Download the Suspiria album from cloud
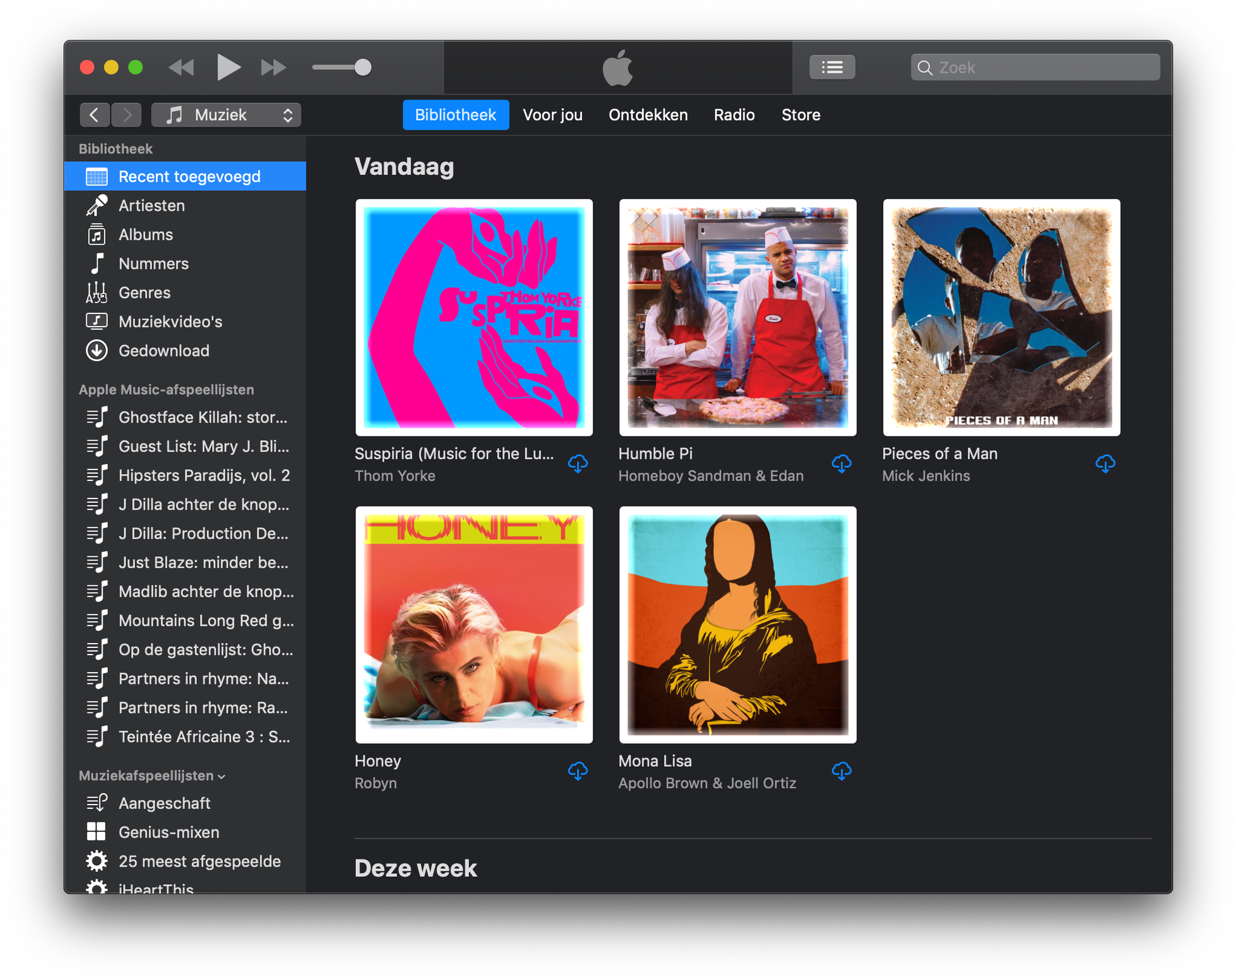The width and height of the screenshot is (1236, 977). (x=578, y=464)
